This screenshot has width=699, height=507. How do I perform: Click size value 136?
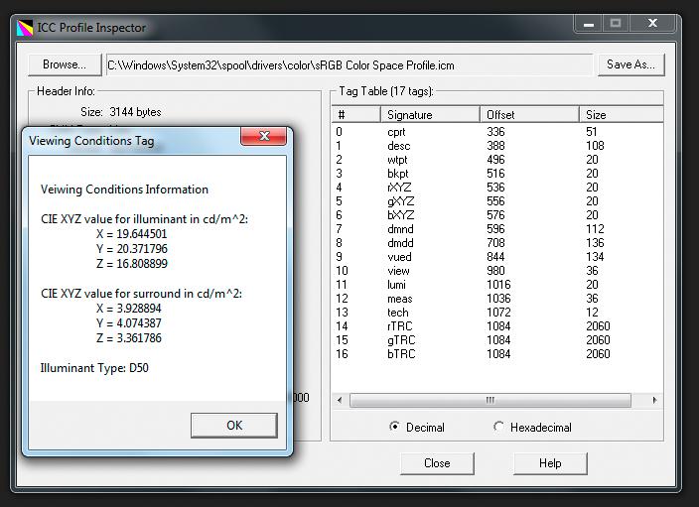(595, 243)
